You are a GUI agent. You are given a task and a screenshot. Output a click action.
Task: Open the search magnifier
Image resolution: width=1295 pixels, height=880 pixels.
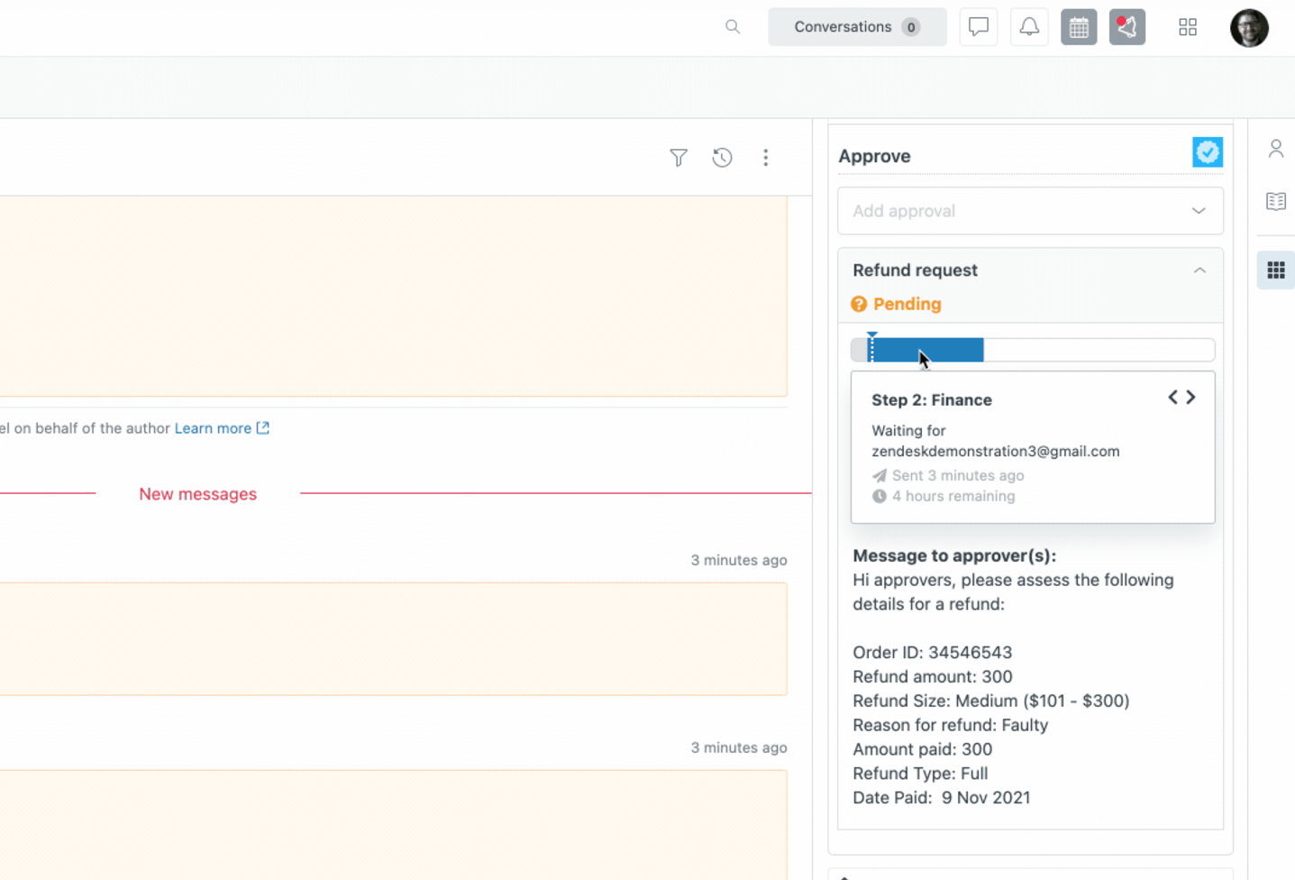(x=732, y=27)
